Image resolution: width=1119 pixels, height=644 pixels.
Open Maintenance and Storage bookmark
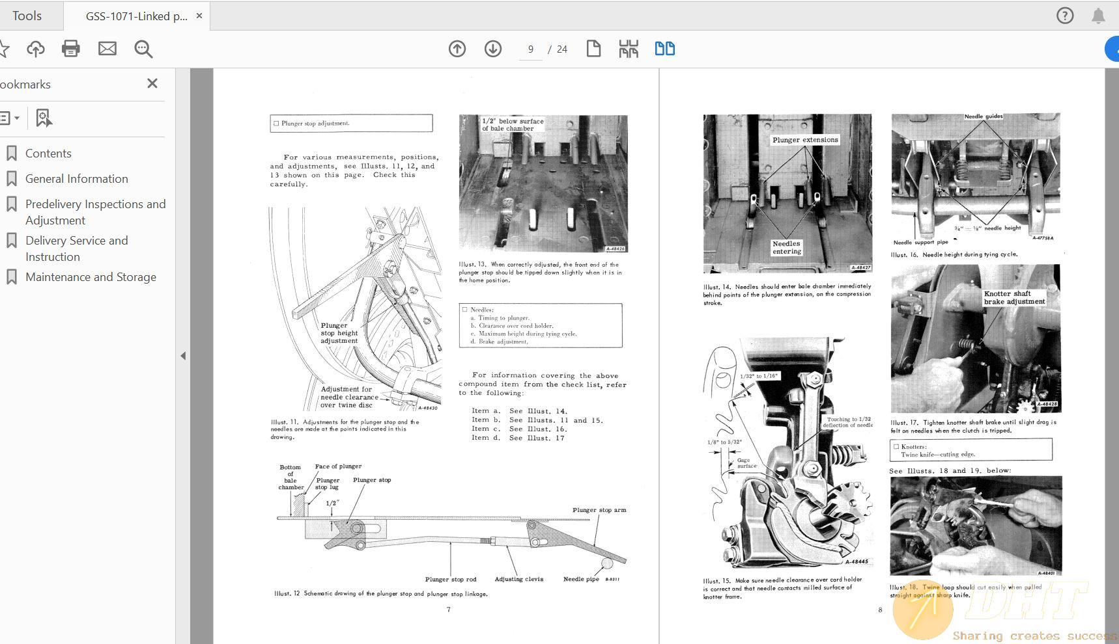coord(91,277)
